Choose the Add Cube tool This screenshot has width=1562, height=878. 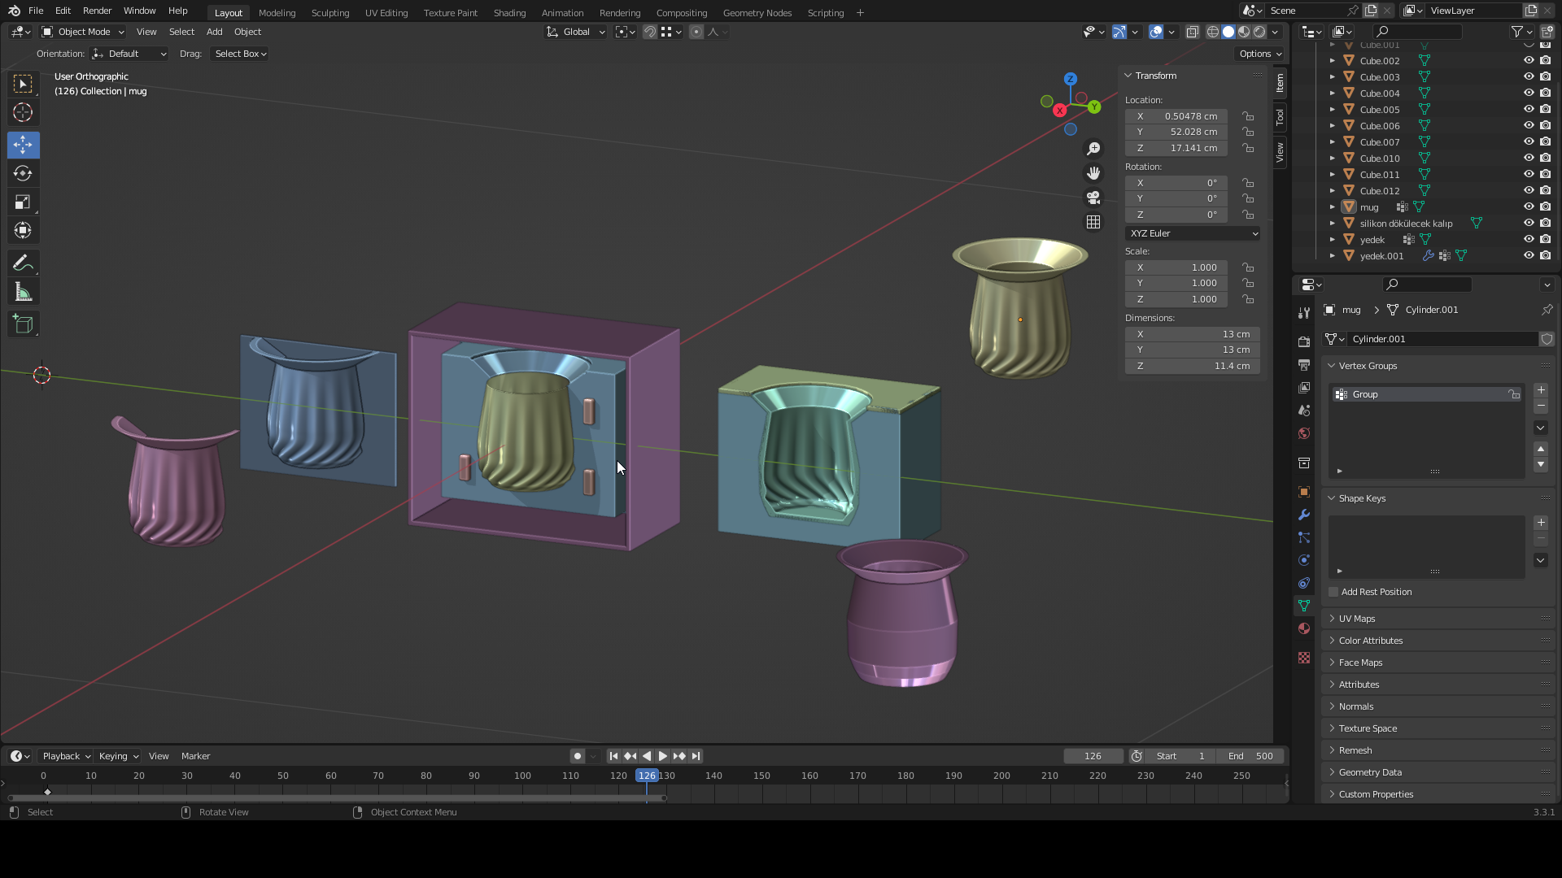point(23,324)
